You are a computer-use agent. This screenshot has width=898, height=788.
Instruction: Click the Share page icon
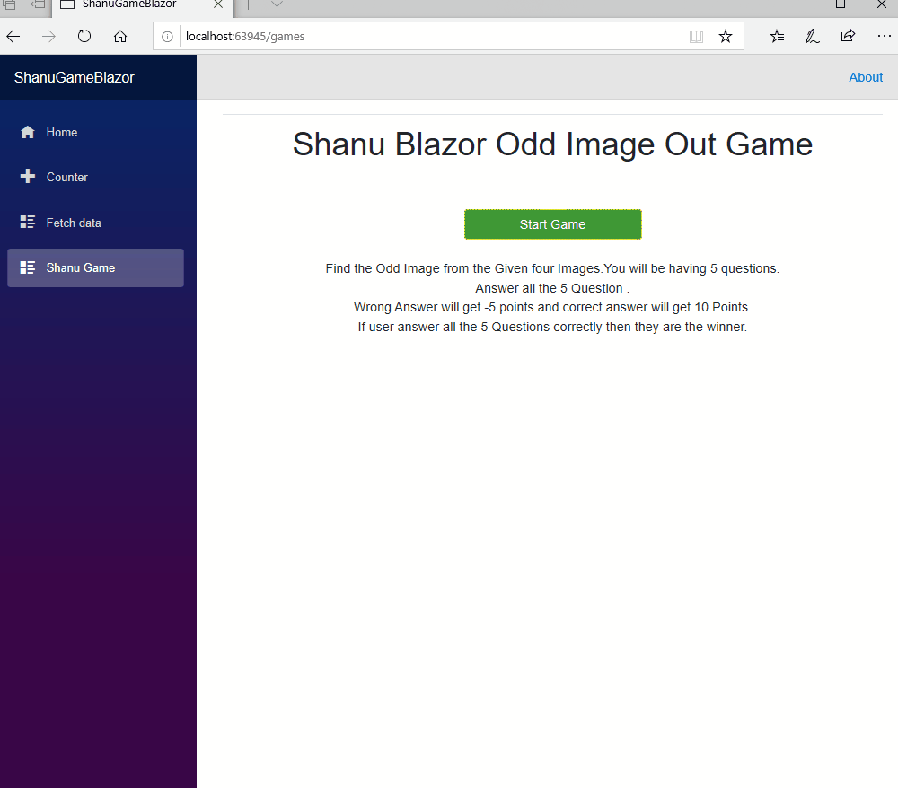tap(848, 36)
